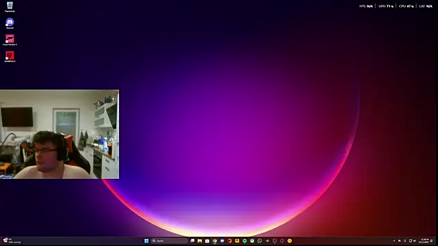Screen dimensions: 438x246
Task: Open the weather widget on taskbar
Action: click(12, 241)
